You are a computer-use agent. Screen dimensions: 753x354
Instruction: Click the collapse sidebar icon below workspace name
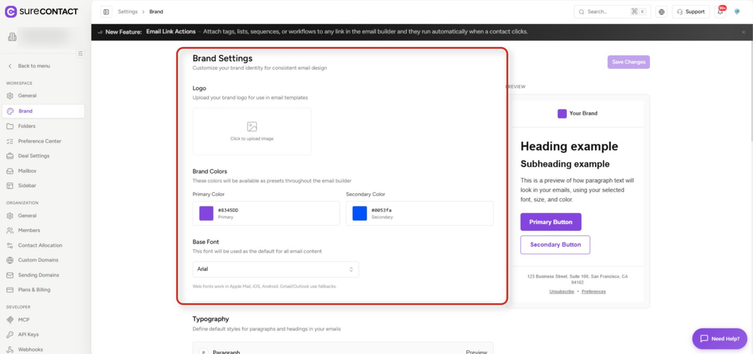pyautogui.click(x=80, y=53)
